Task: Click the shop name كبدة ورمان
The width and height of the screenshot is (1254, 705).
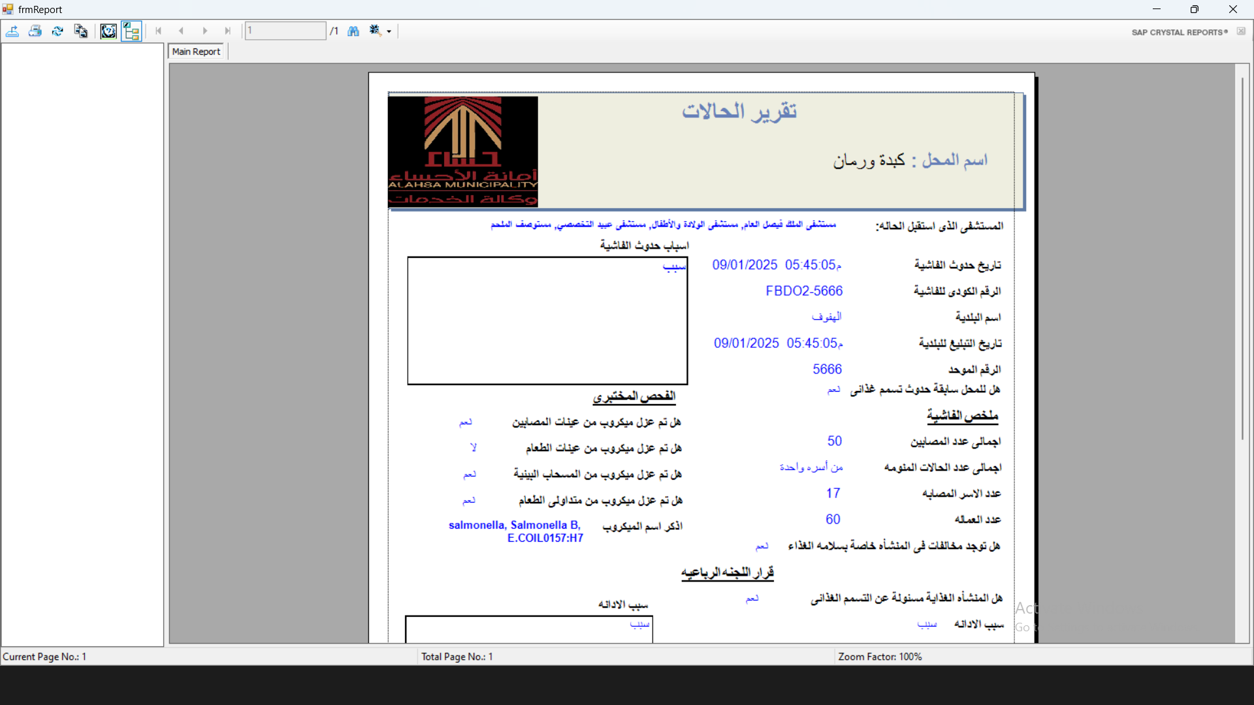Action: (869, 160)
